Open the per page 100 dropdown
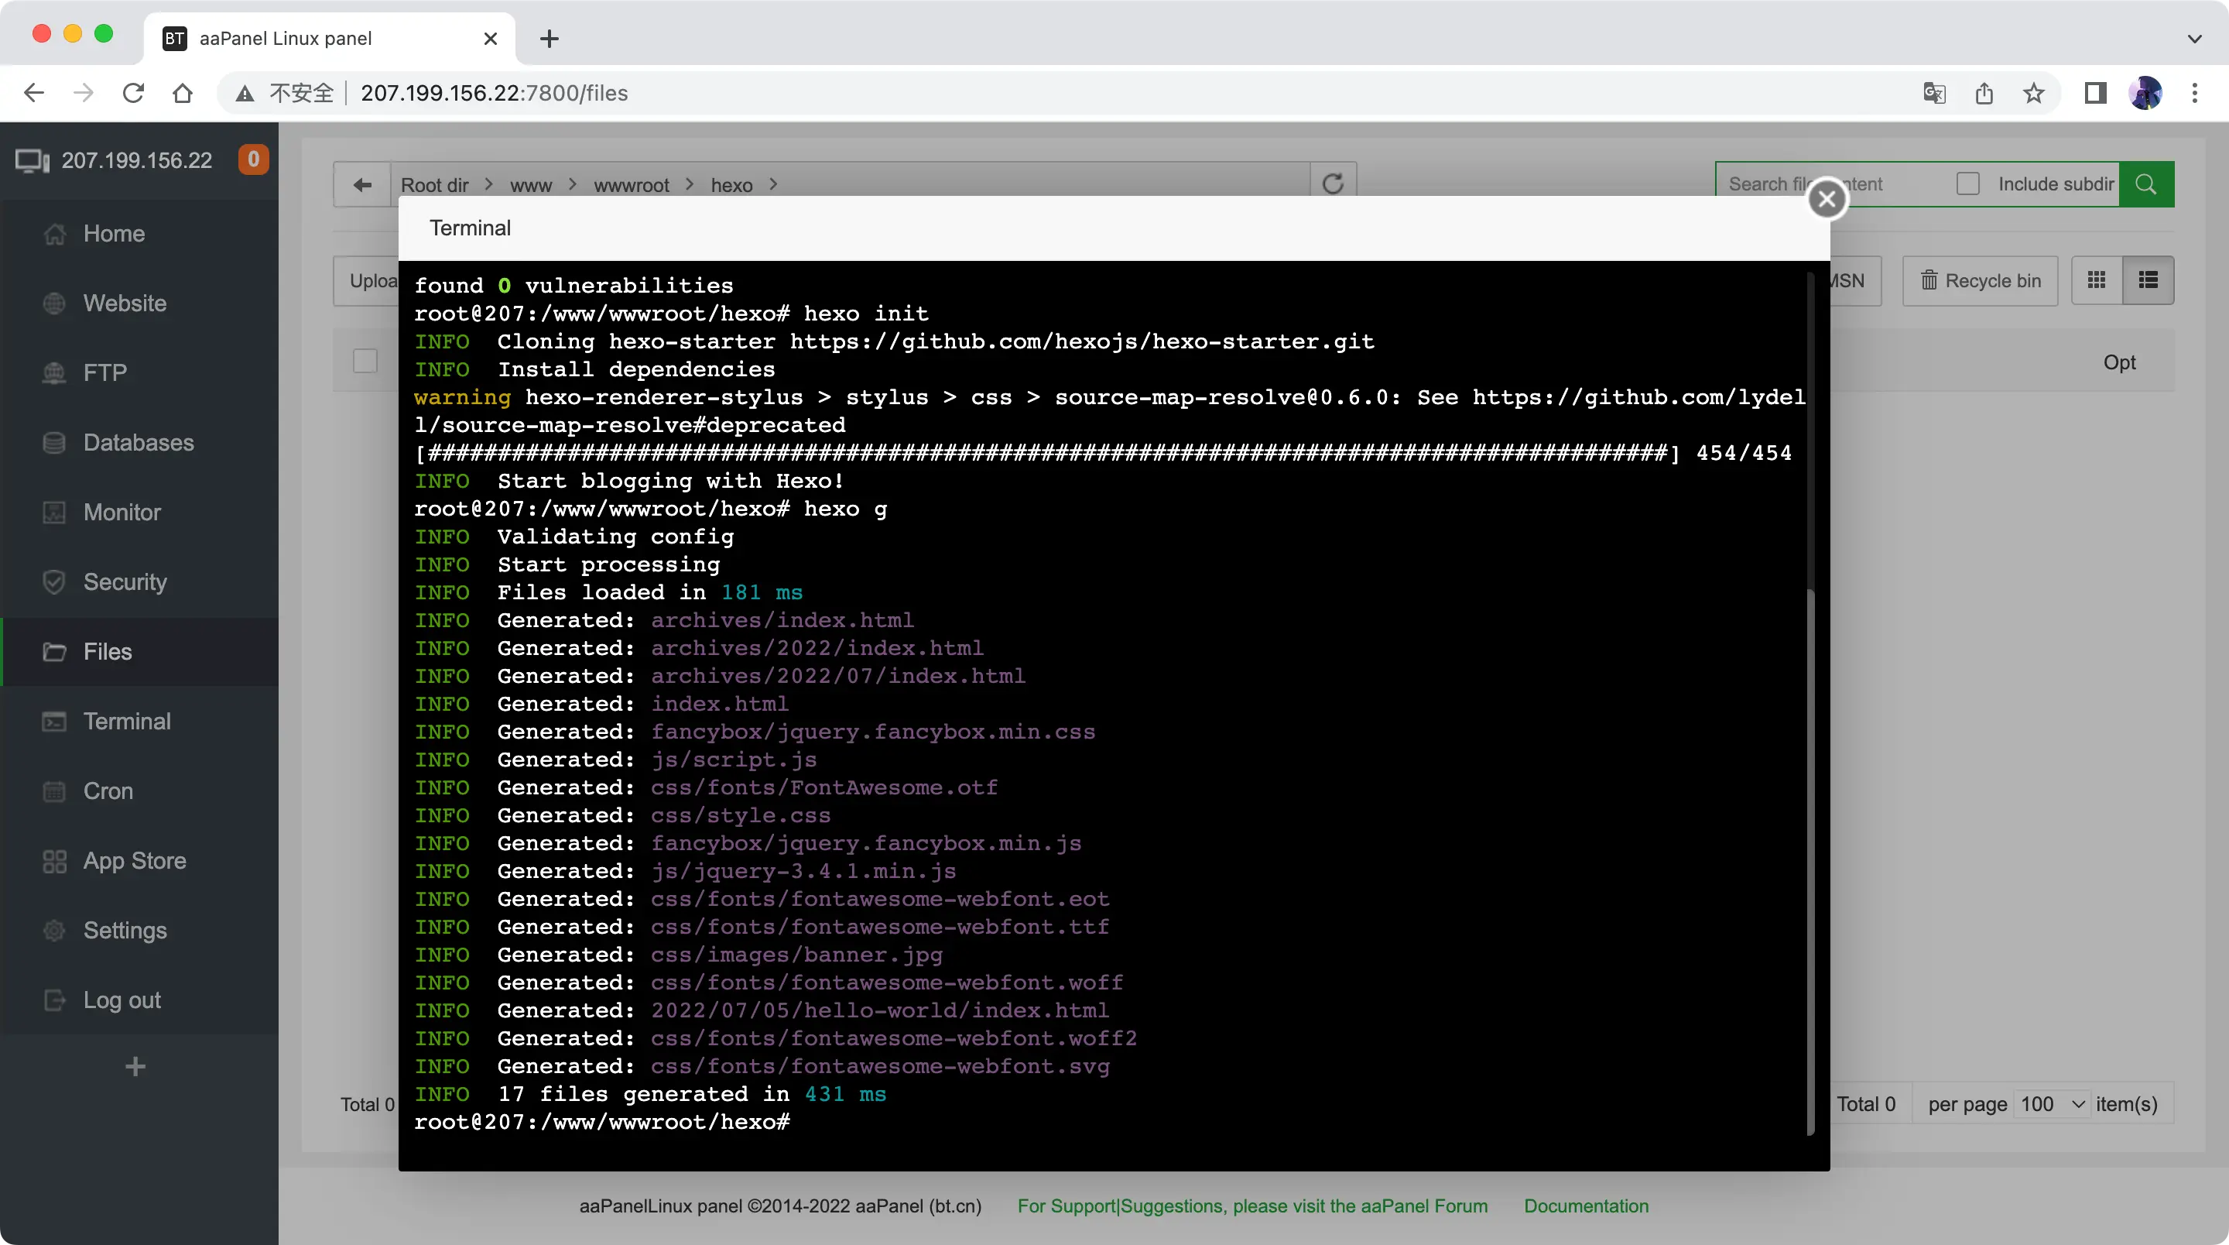 pyautogui.click(x=2053, y=1104)
